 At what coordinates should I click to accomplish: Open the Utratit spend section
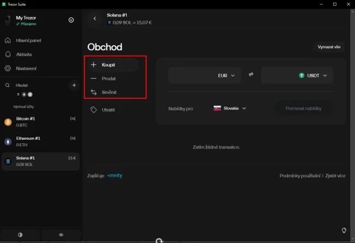coord(113,110)
